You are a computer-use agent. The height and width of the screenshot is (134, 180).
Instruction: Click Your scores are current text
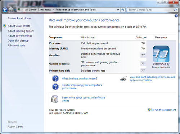pos(62,110)
